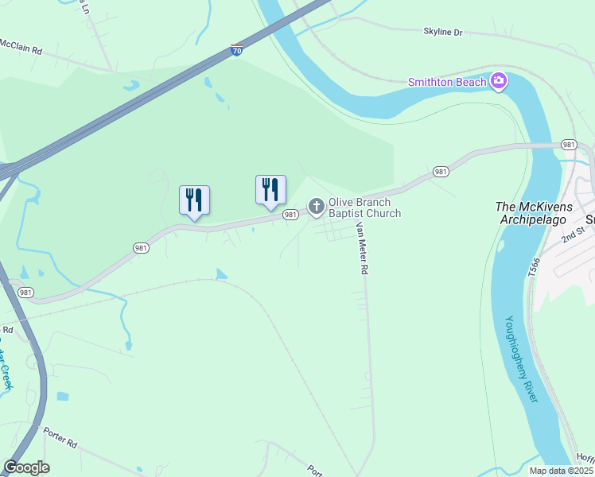Image resolution: width=595 pixels, height=477 pixels.
Task: Click the Youghiogheny River label
Action: pos(521,359)
